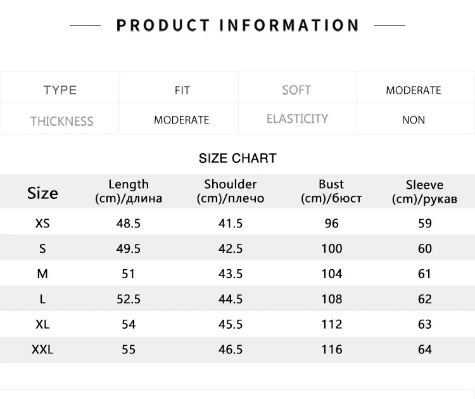Click the PRODUCT INFORMATION heading
The height and width of the screenshot is (399, 475).
237,25
